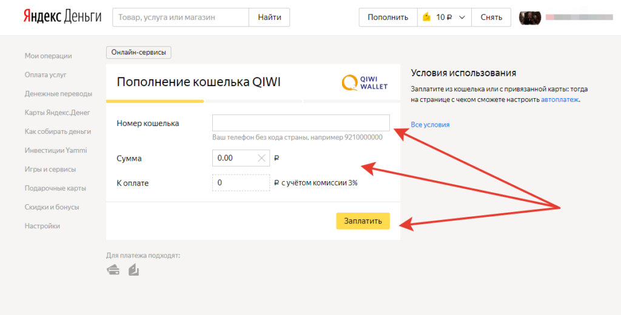Click the QIWI Wallet logo
Screen dimensions: 621x315
[364, 83]
